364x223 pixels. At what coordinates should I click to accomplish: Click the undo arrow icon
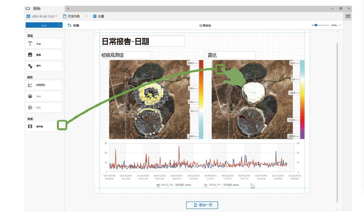click(69, 25)
